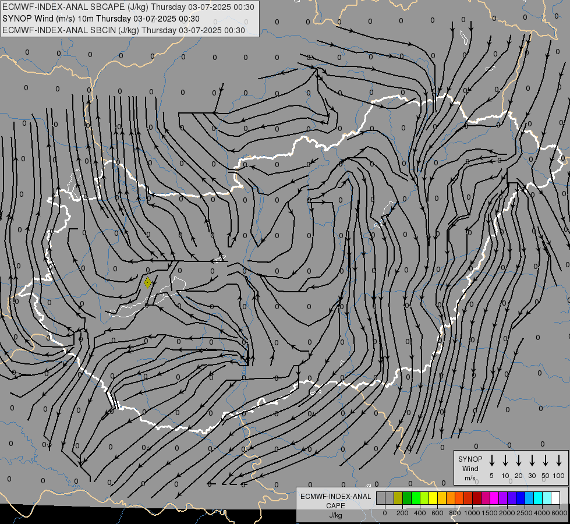Pick the white swatch at scale end
Screen dimensions: 570x524
coord(555,498)
